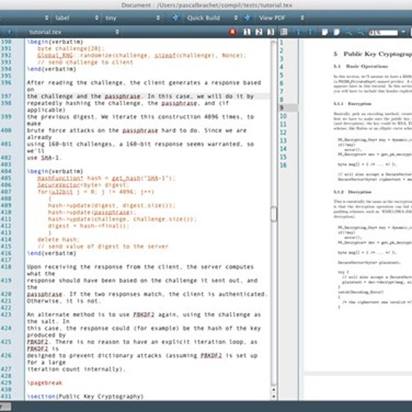
Task: Zoom out on the PDF preview
Action: 360,32
